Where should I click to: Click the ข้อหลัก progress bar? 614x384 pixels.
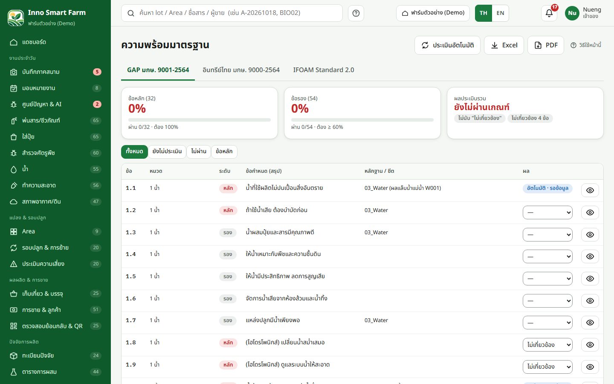pyautogui.click(x=200, y=120)
